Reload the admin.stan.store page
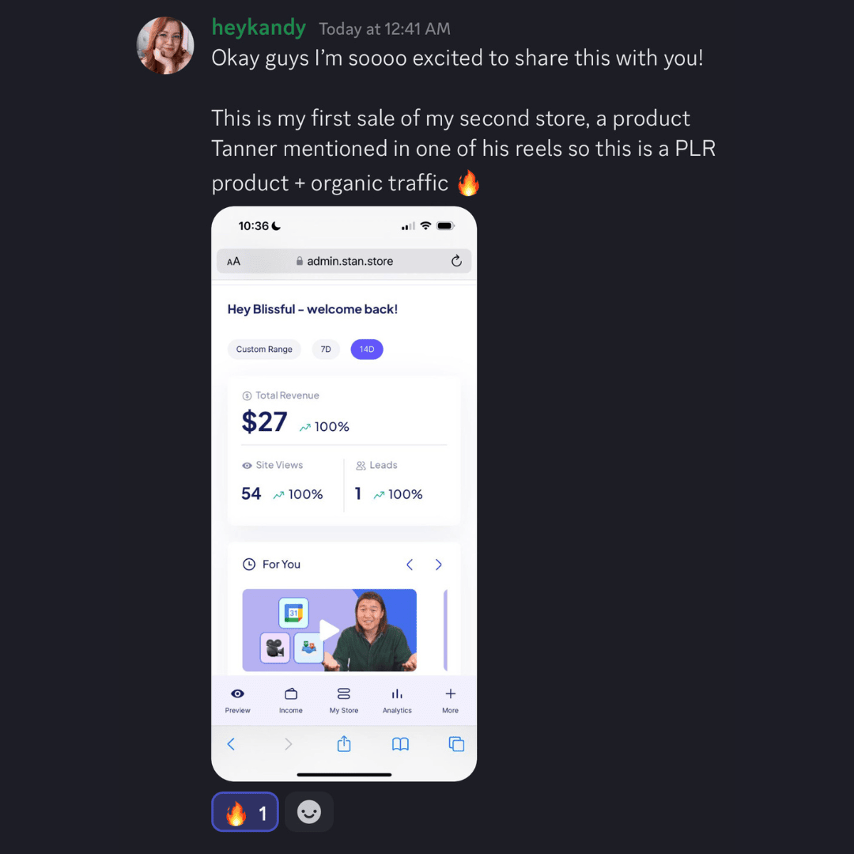 click(x=456, y=261)
